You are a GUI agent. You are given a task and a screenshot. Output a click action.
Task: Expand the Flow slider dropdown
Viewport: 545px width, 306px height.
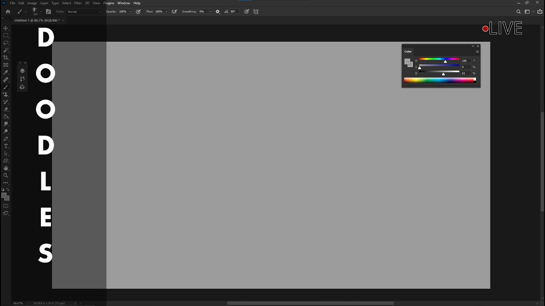click(x=166, y=11)
